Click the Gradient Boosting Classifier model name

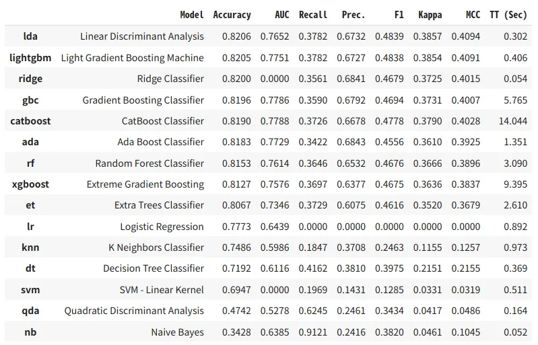tap(143, 100)
